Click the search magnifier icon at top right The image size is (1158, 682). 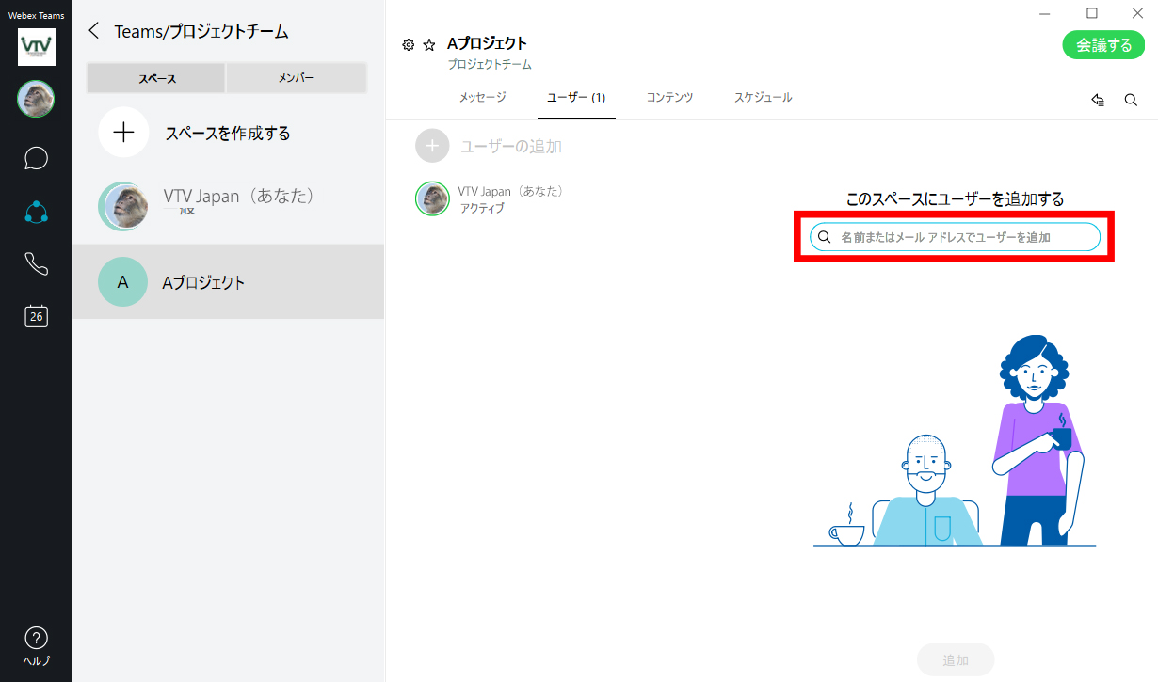click(1131, 100)
